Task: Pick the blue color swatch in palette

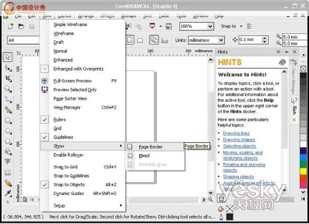Action: tap(303, 158)
